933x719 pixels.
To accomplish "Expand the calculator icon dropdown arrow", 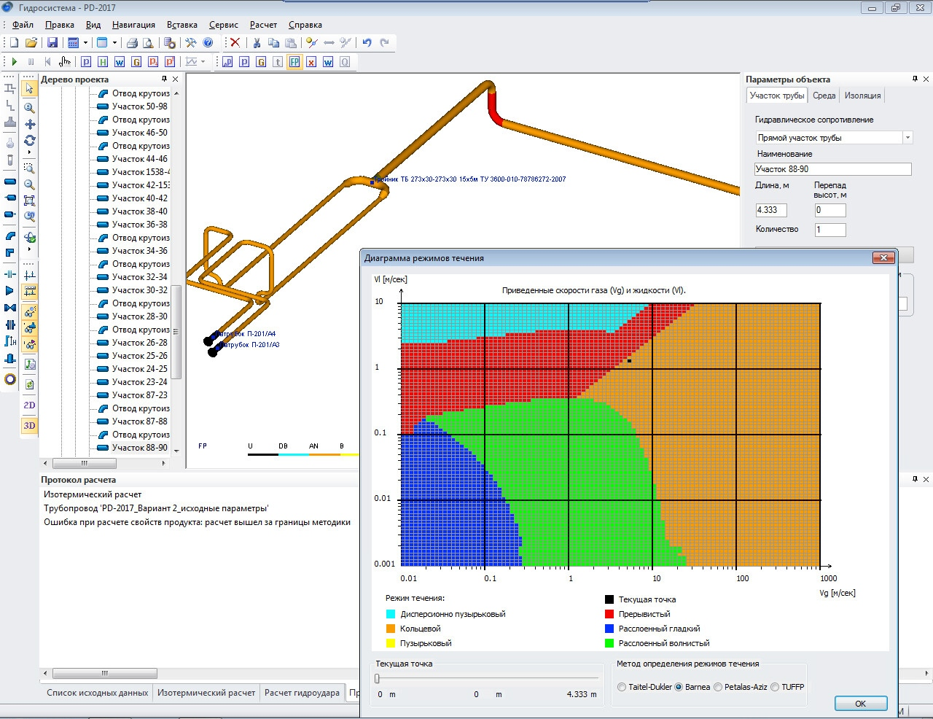I will (85, 43).
